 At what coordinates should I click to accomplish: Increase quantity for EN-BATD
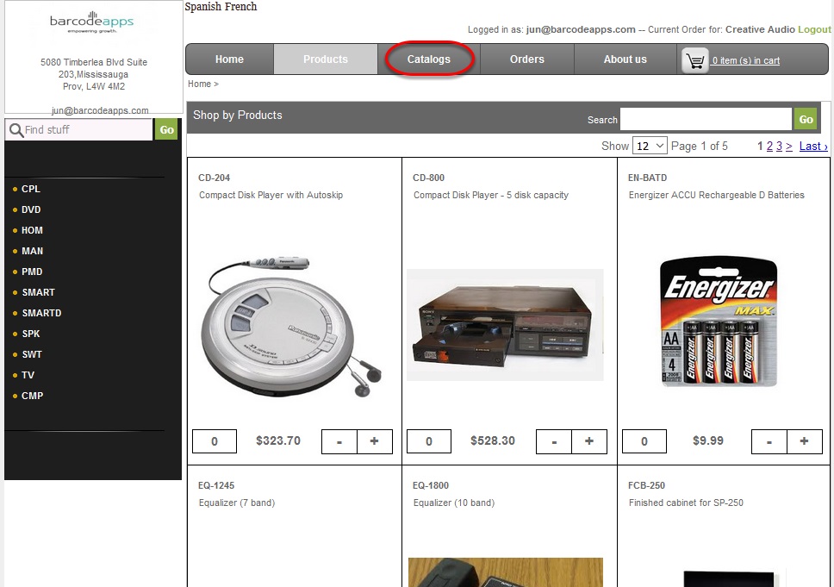(x=804, y=441)
